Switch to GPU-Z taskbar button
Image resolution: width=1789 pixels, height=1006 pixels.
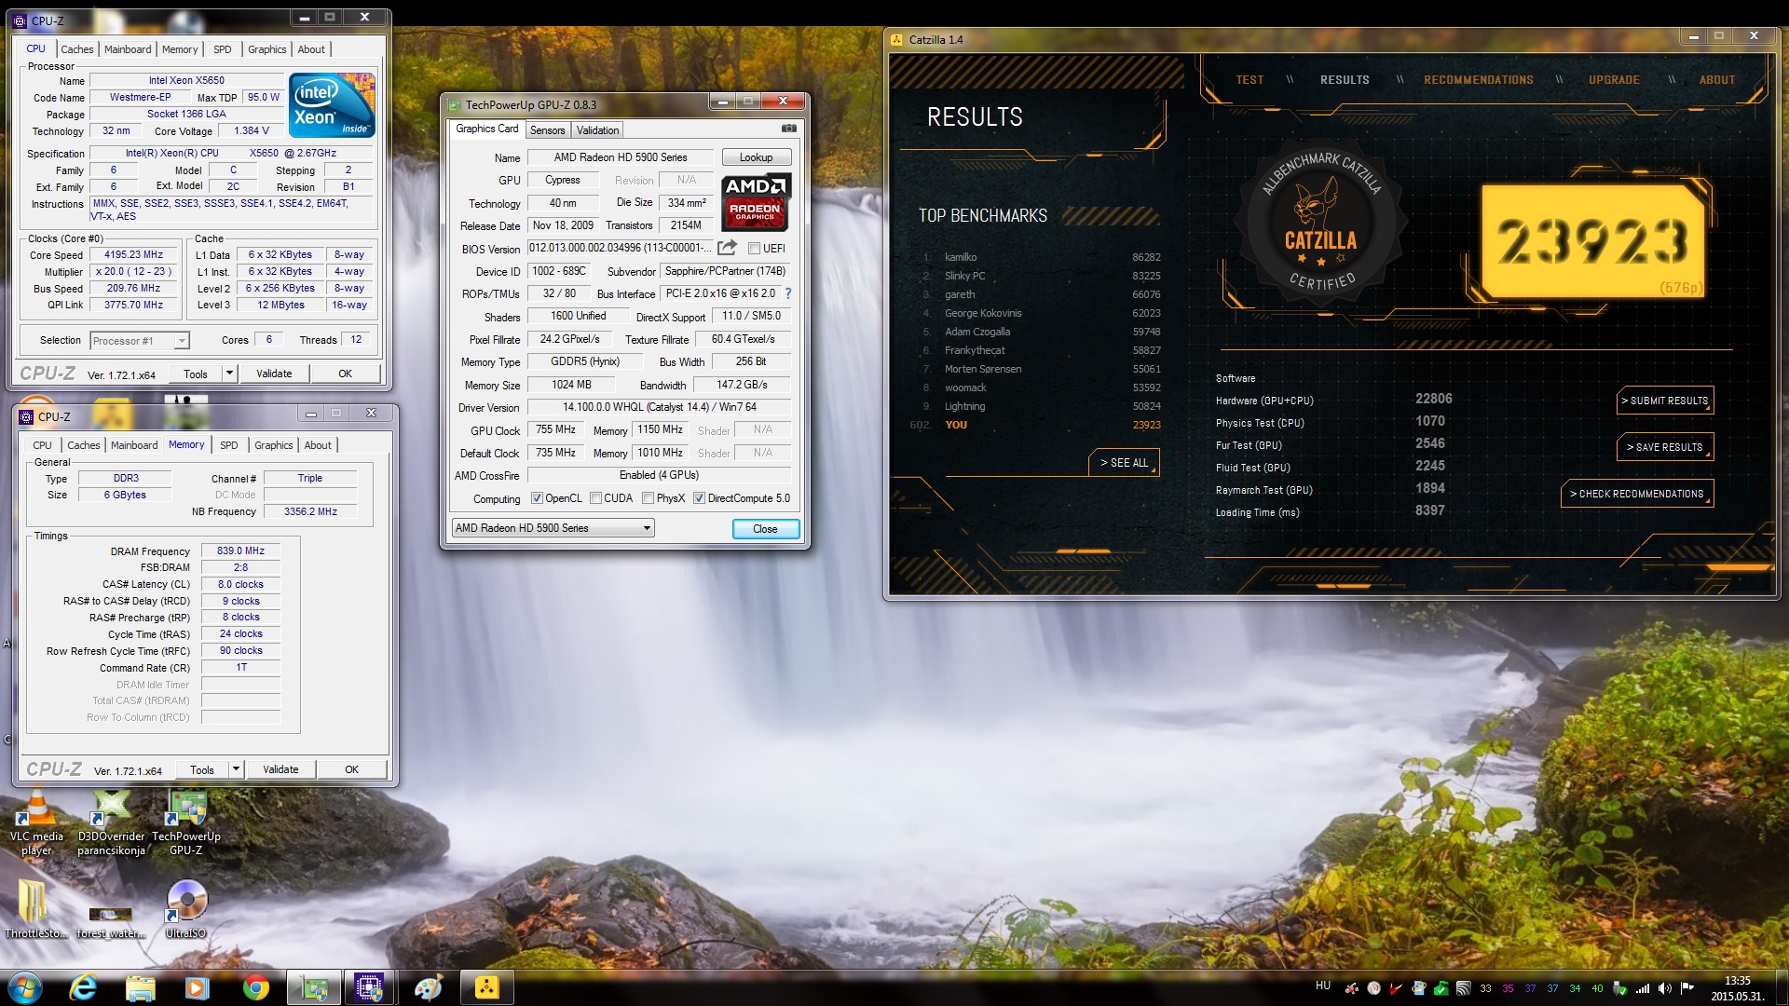pos(313,987)
